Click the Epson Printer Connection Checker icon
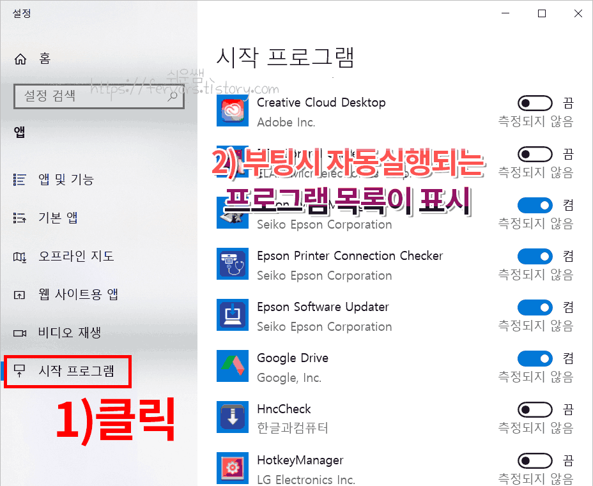 point(233,264)
